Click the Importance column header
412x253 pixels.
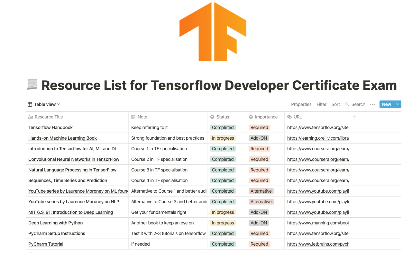265,117
